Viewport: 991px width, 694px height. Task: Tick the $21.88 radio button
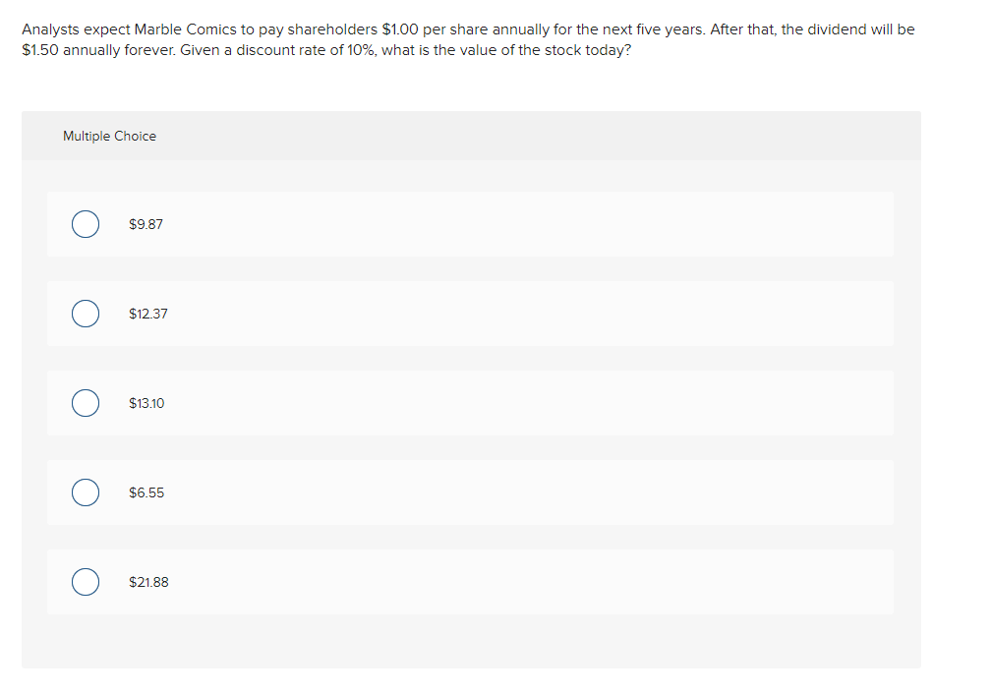click(x=86, y=582)
